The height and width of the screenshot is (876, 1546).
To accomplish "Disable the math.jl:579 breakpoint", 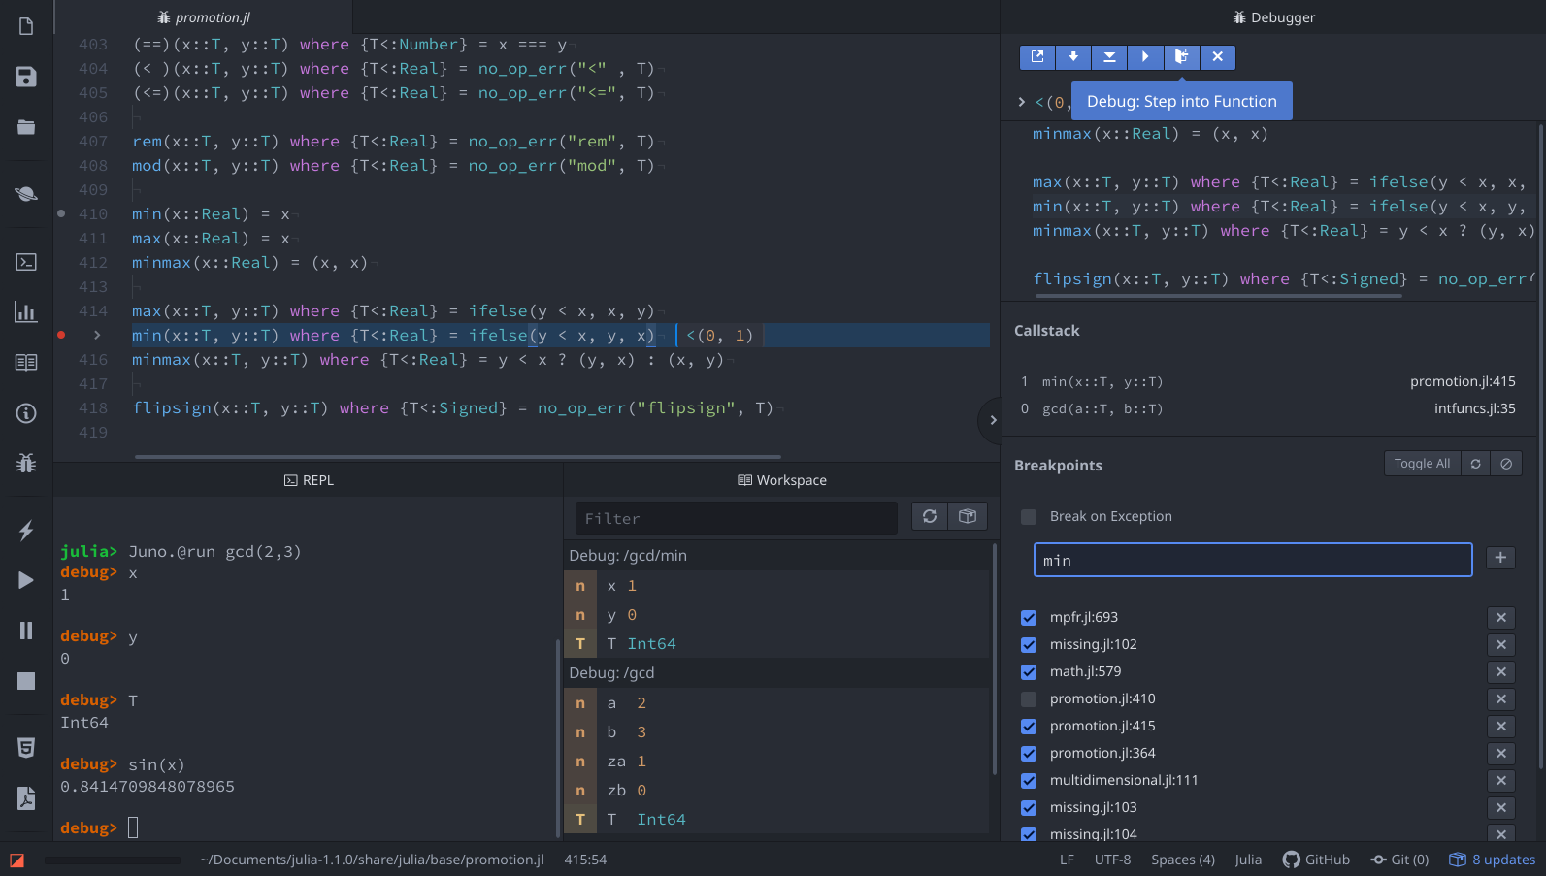I will [x=1029, y=672].
